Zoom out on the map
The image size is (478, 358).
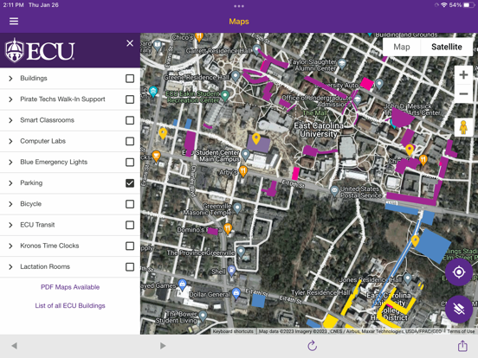(463, 93)
